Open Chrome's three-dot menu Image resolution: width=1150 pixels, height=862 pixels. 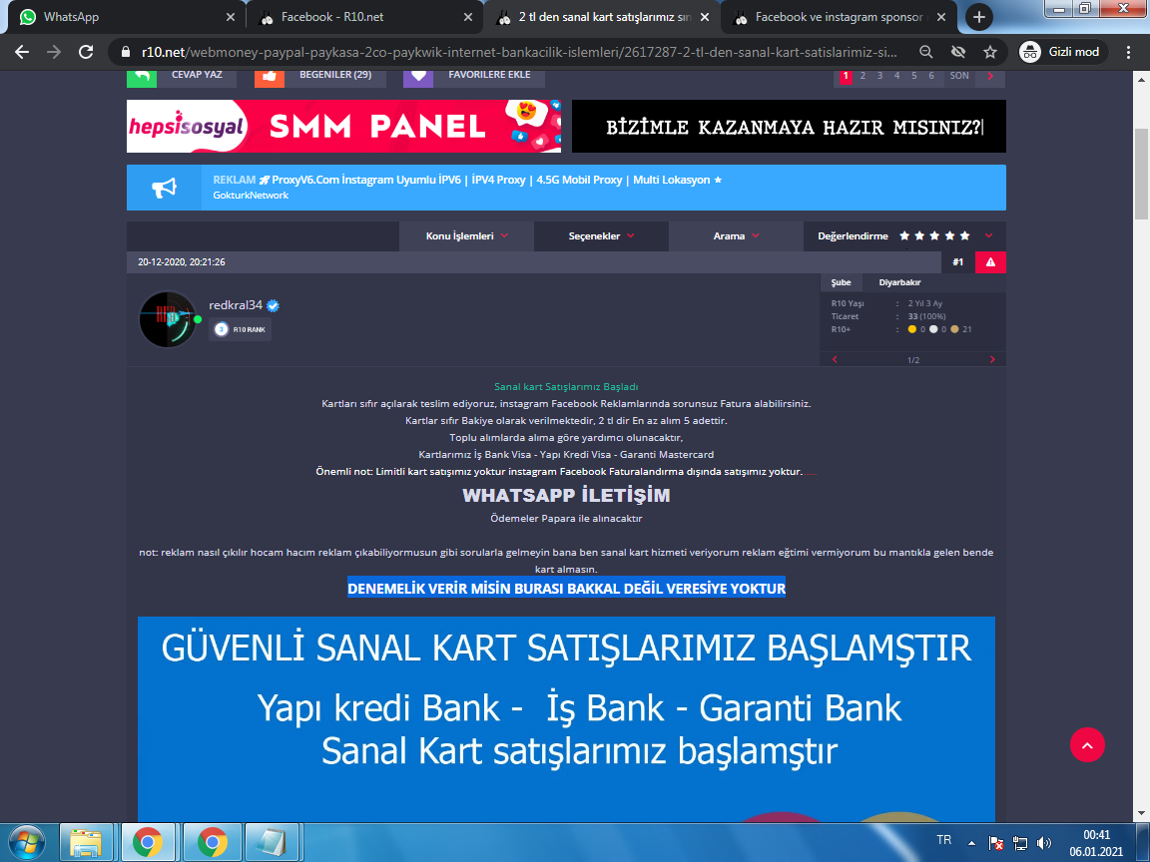click(x=1128, y=51)
